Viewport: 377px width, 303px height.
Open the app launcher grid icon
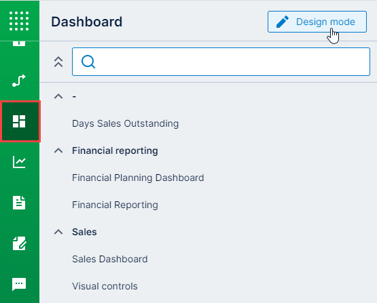[19, 21]
